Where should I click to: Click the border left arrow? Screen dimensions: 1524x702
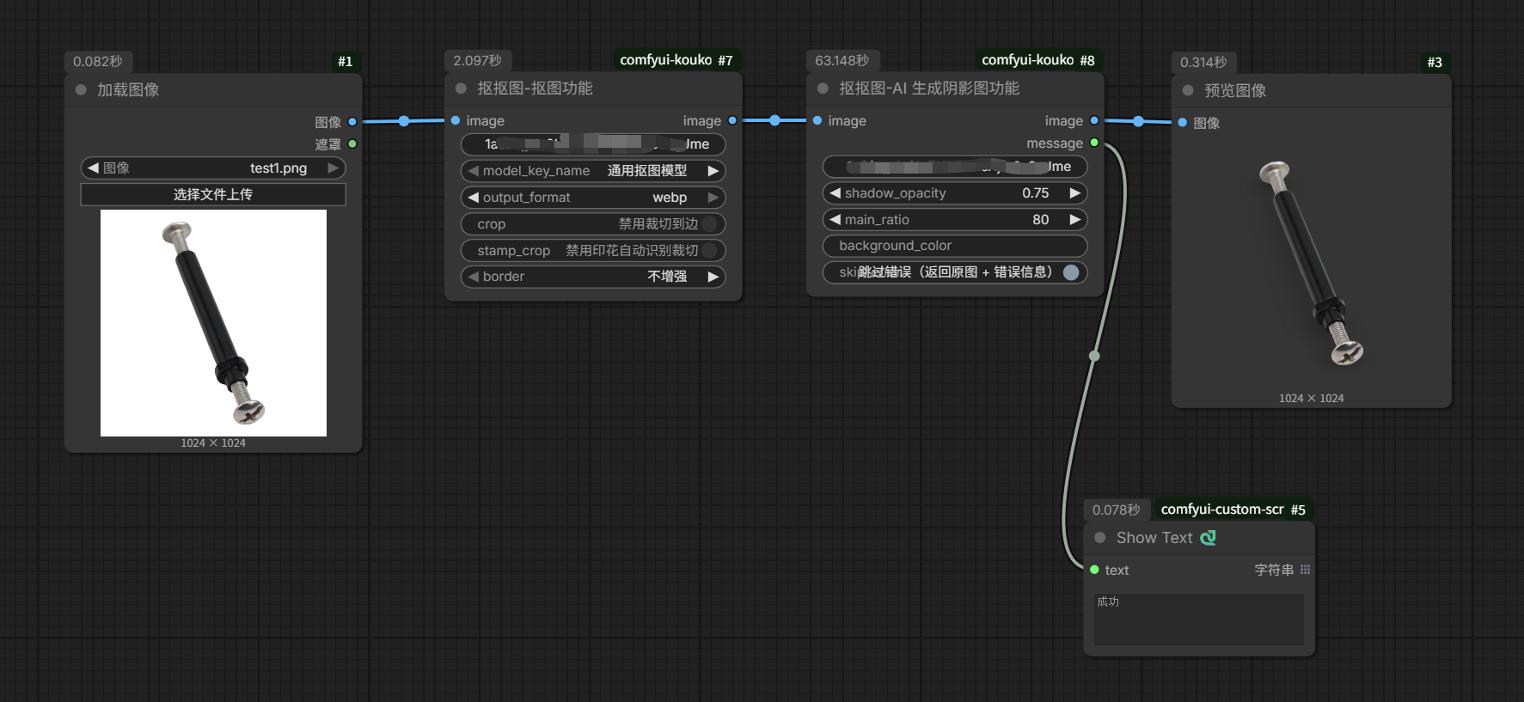[473, 277]
